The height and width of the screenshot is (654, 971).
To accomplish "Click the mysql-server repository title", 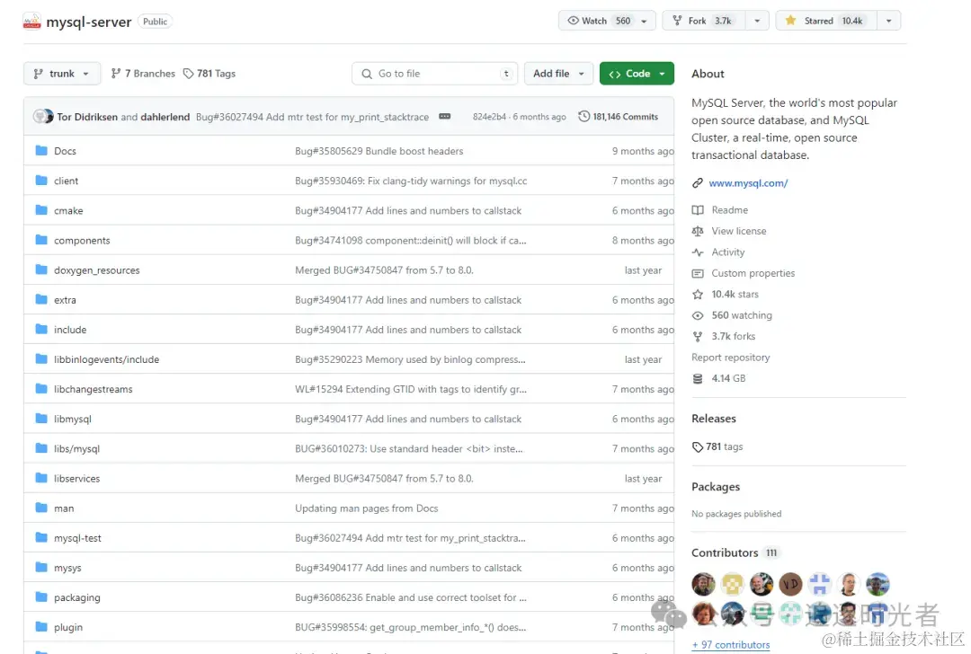I will point(88,22).
